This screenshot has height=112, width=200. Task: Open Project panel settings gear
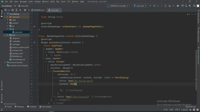tap(25, 10)
